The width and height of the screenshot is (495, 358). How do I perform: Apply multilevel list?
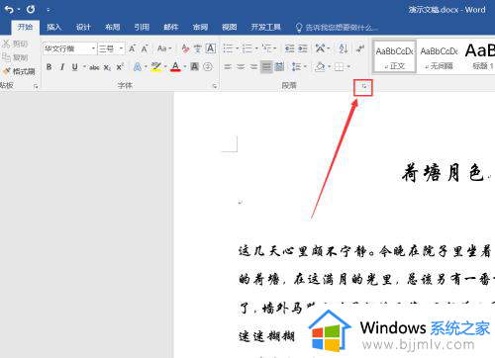pos(266,48)
